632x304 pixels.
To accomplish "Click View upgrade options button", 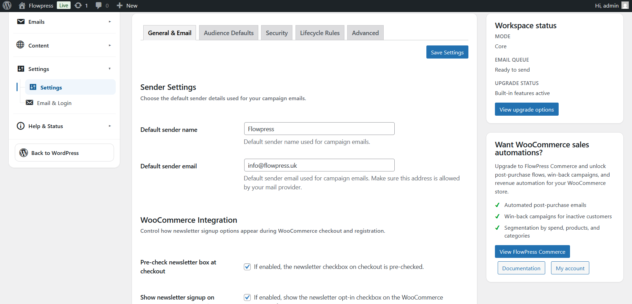I will [x=527, y=109].
